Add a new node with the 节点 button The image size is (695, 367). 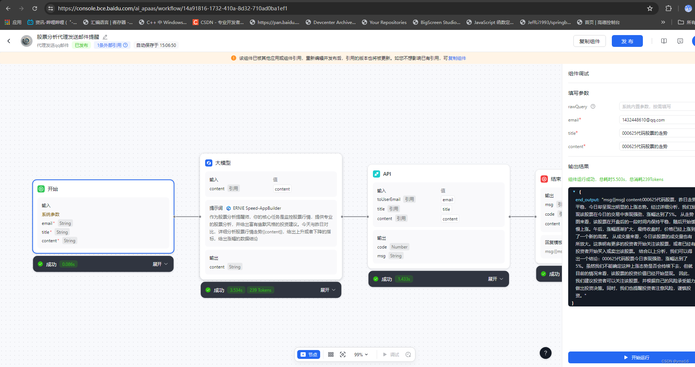pos(308,354)
